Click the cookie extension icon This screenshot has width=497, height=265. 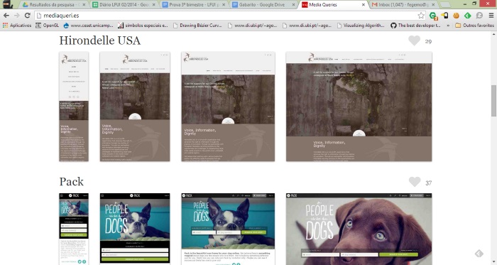456,15
